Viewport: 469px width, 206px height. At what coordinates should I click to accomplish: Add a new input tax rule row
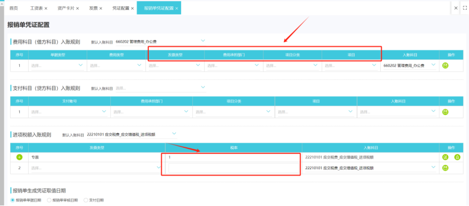[19, 157]
